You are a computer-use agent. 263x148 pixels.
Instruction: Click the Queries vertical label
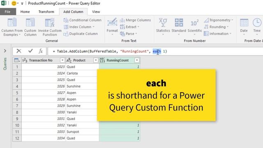(5, 64)
